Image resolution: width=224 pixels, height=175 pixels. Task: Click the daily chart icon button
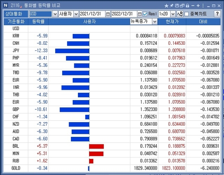pyautogui.click(x=180, y=14)
